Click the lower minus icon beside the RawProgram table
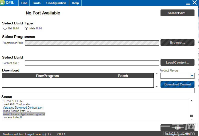Screen dimensions: 199x136 click(156, 87)
